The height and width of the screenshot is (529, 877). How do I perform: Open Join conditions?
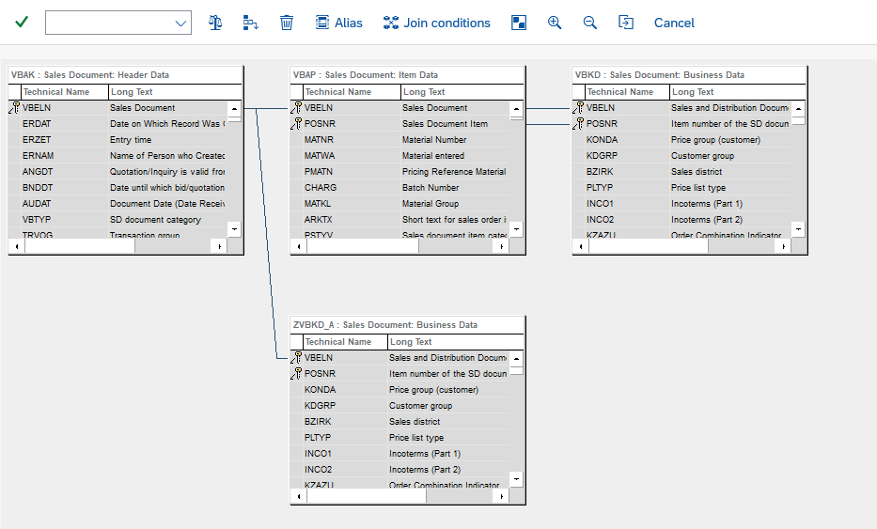[x=436, y=23]
